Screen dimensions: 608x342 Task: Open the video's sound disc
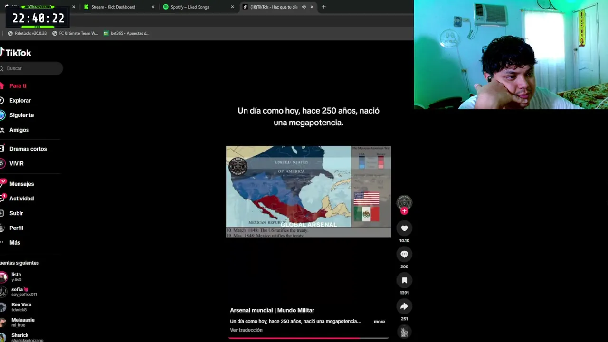(404, 332)
